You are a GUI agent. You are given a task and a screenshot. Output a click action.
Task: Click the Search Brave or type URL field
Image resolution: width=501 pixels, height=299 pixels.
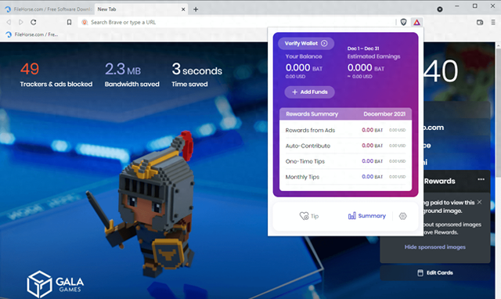(x=236, y=22)
